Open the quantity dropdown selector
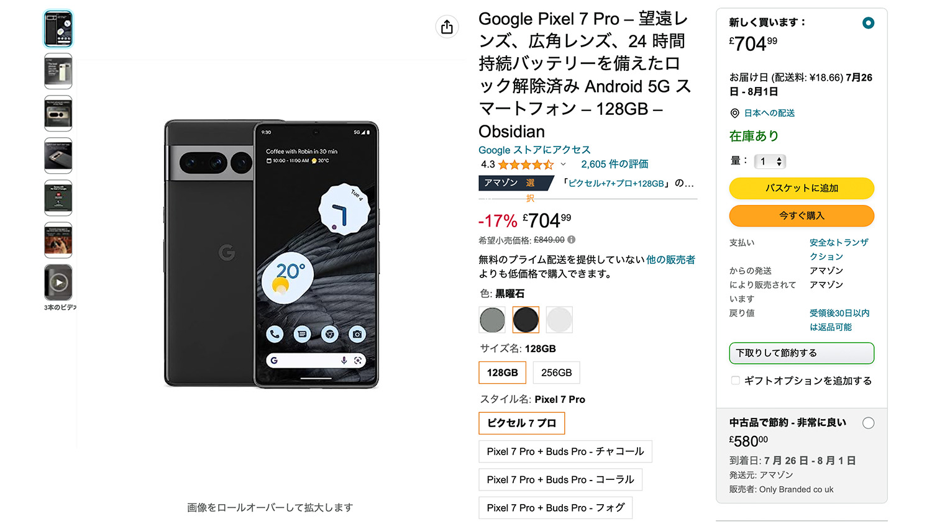The width and height of the screenshot is (932, 524). tap(770, 161)
